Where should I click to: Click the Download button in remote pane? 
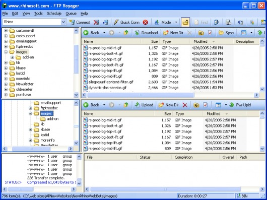click(147, 33)
